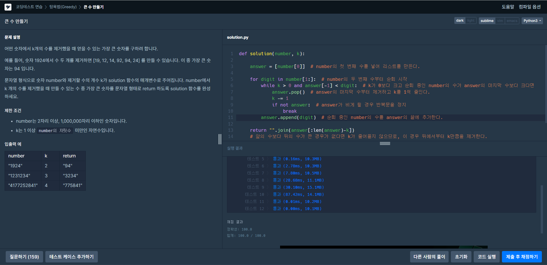The width and height of the screenshot is (547, 265).
Task: Click the "1231234" number cell
Action: coord(23,176)
